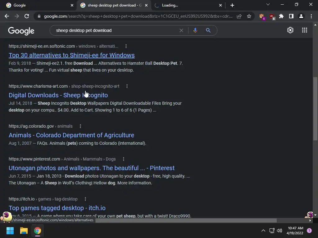Open the monkey extension icon
This screenshot has height=238, width=318.
(x=262, y=16)
